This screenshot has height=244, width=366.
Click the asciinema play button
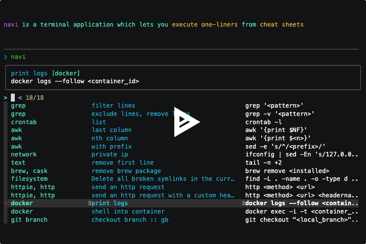[186, 122]
